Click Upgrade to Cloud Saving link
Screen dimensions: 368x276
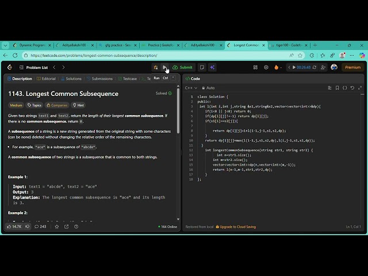click(236, 227)
